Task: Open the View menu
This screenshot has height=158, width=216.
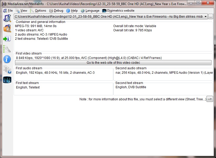Action: coord(21,11)
